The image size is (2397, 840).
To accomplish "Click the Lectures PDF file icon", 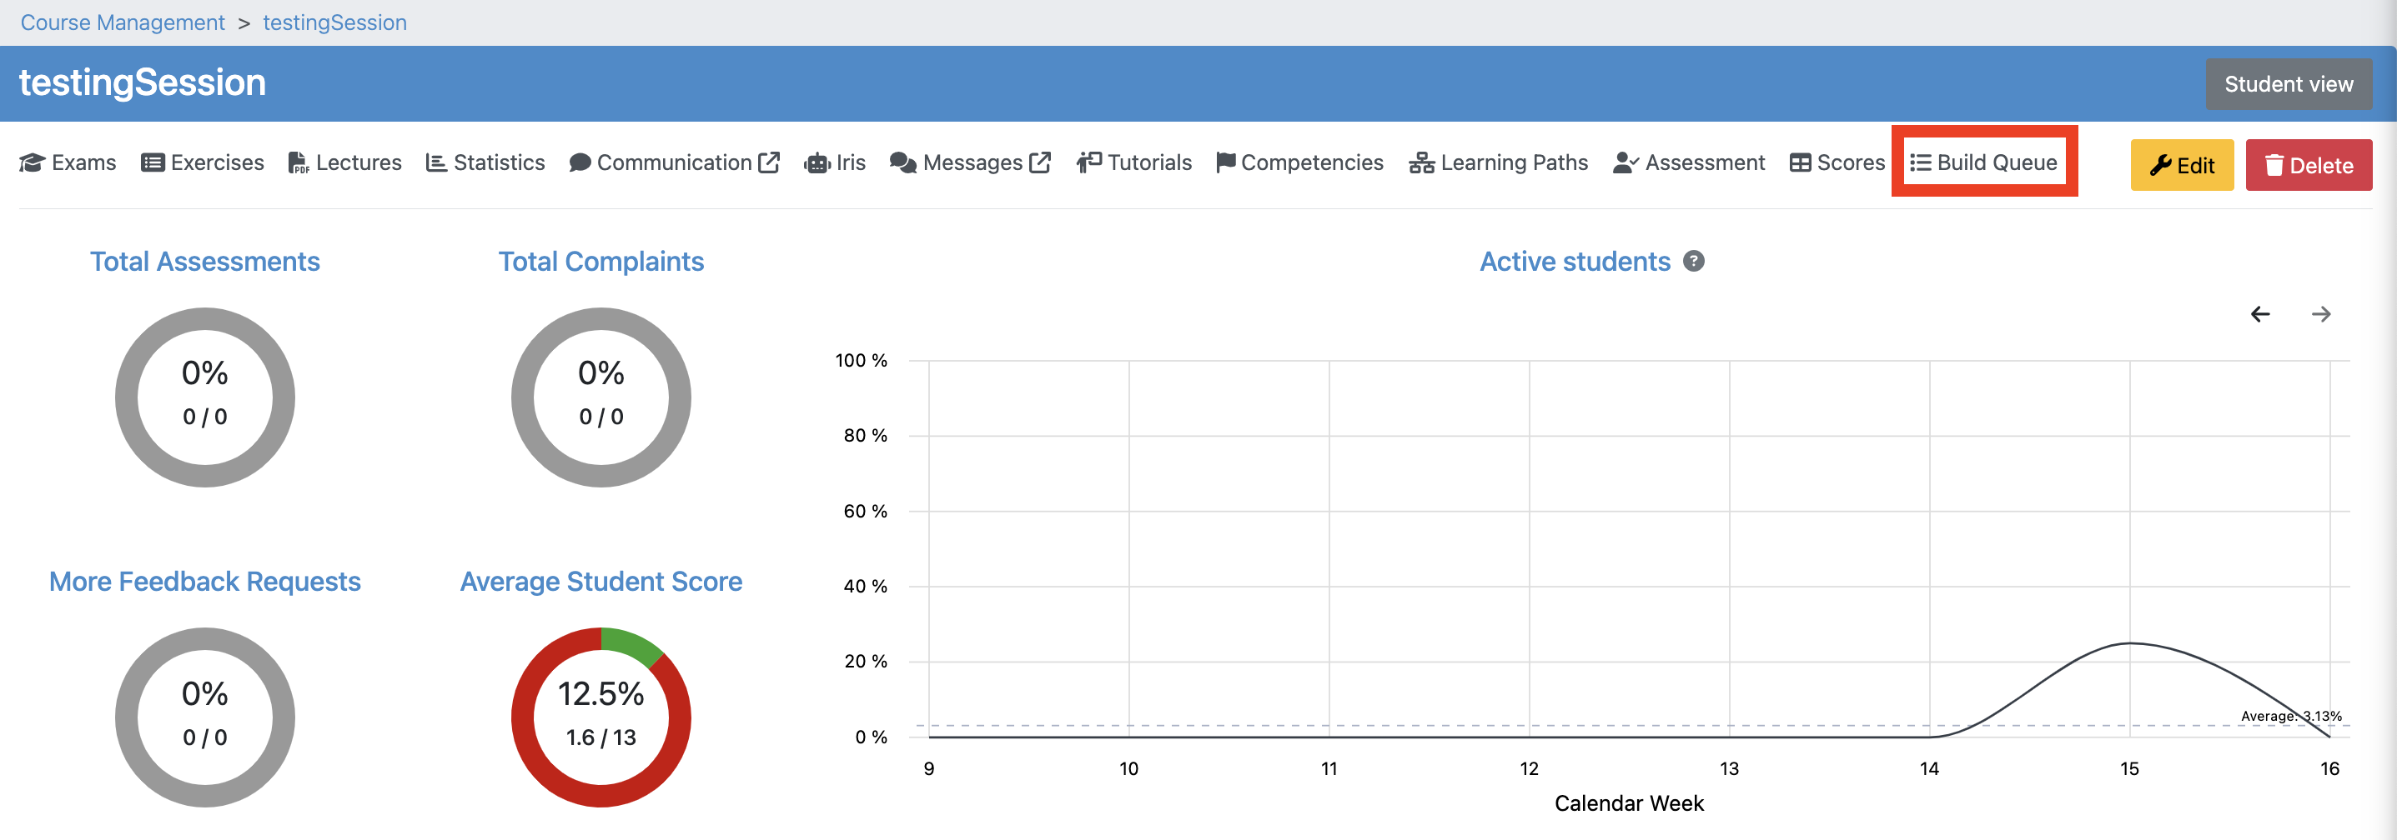I will point(298,162).
